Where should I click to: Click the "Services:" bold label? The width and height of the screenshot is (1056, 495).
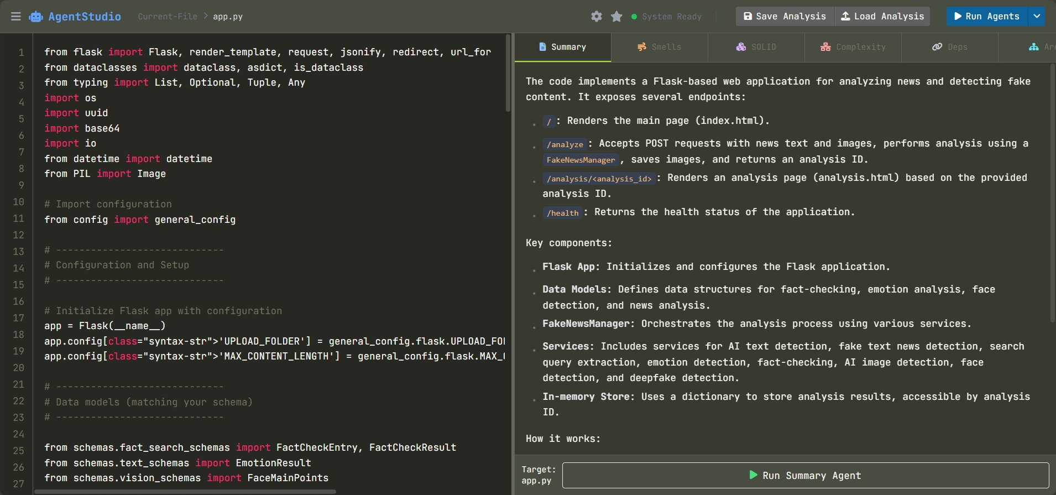click(x=568, y=346)
